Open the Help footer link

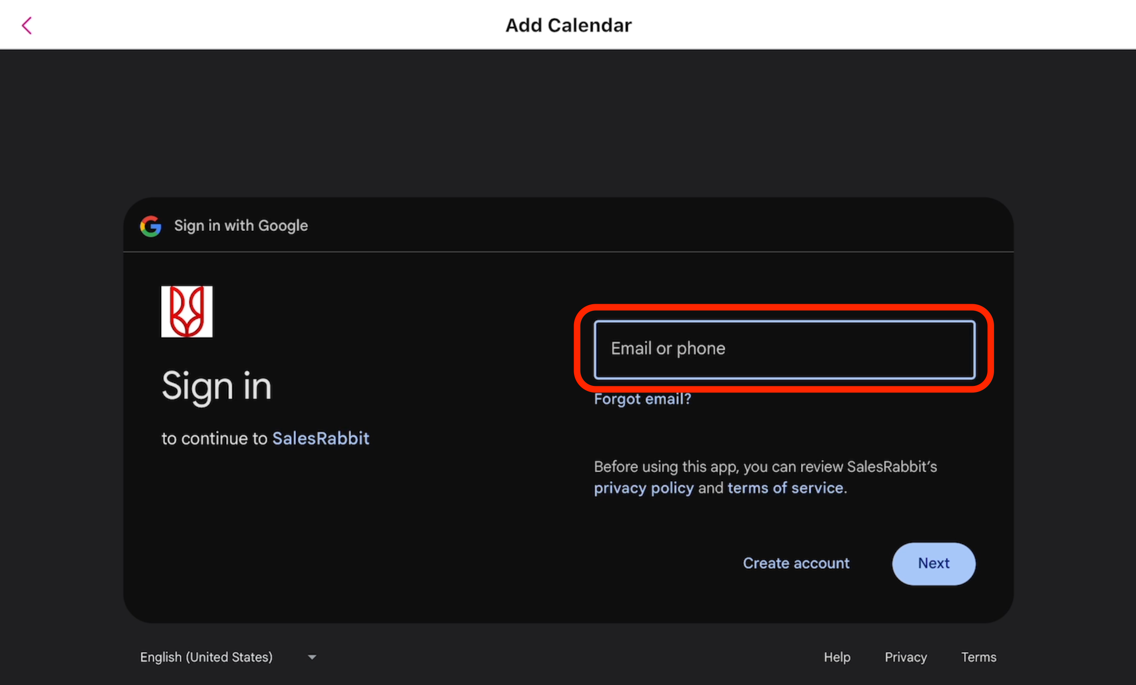837,657
